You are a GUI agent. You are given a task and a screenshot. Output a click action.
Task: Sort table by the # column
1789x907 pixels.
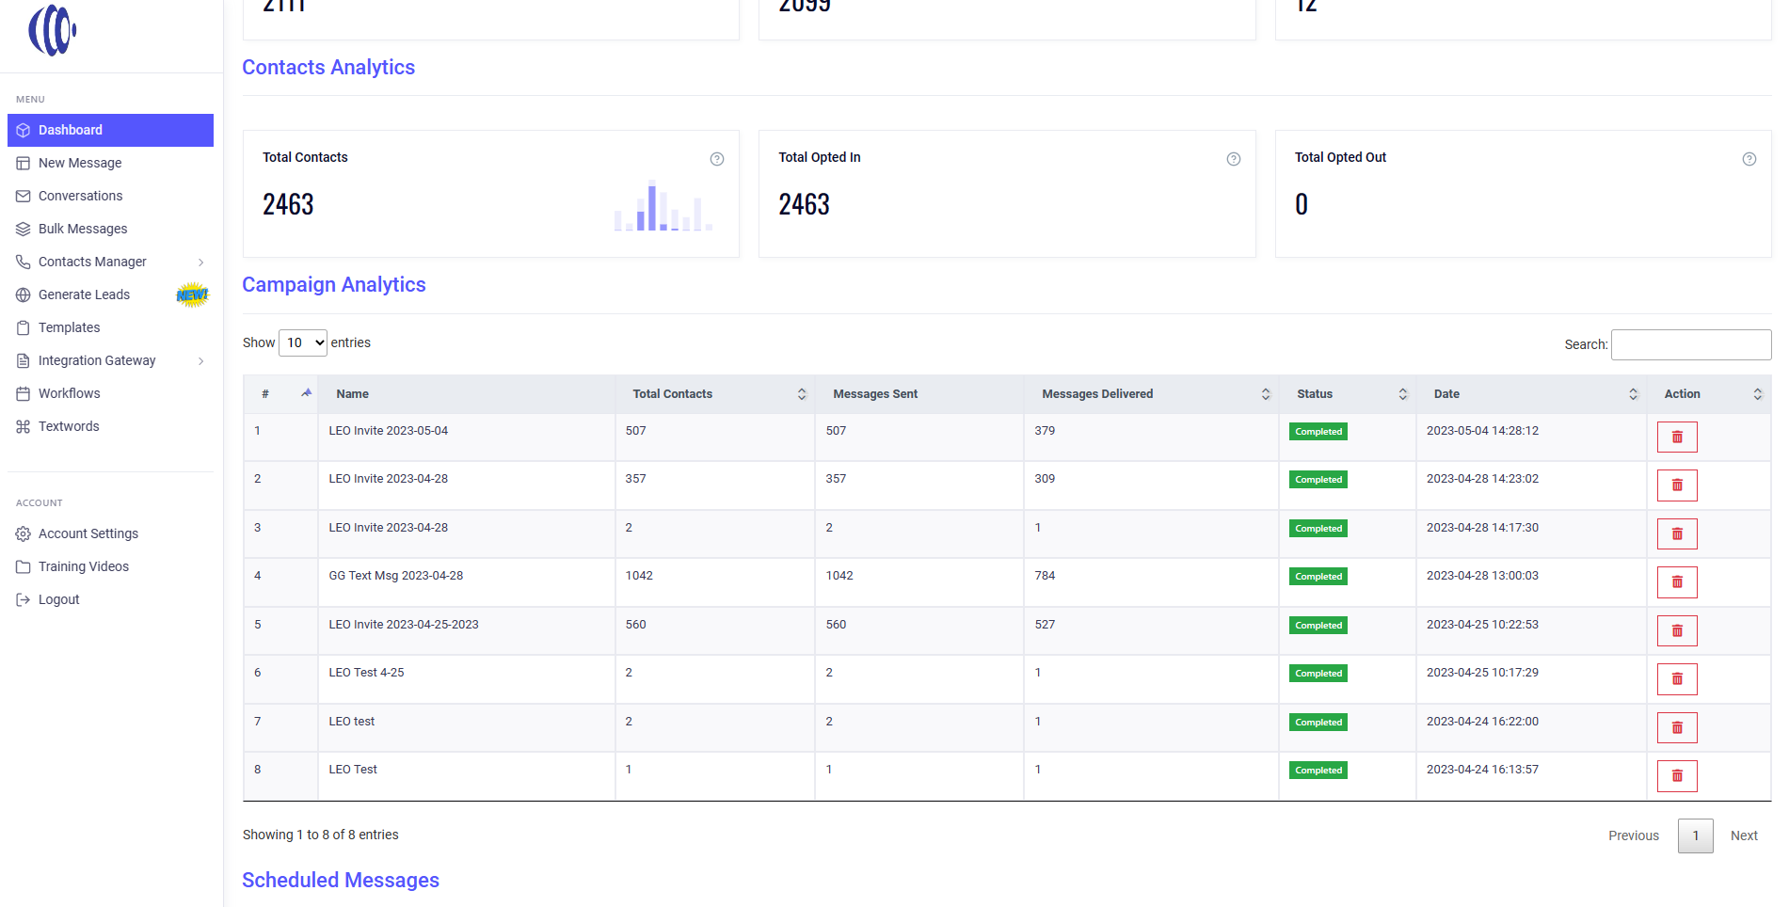coord(280,394)
